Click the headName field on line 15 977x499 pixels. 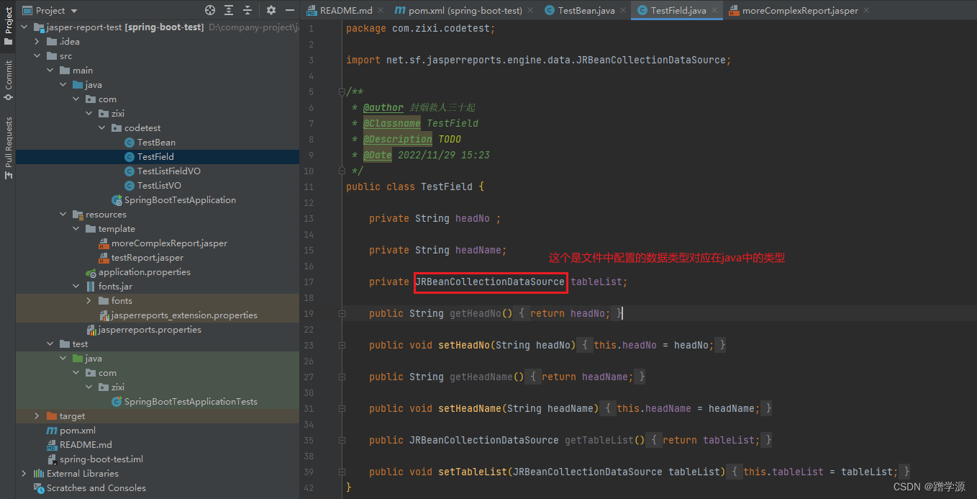(478, 250)
